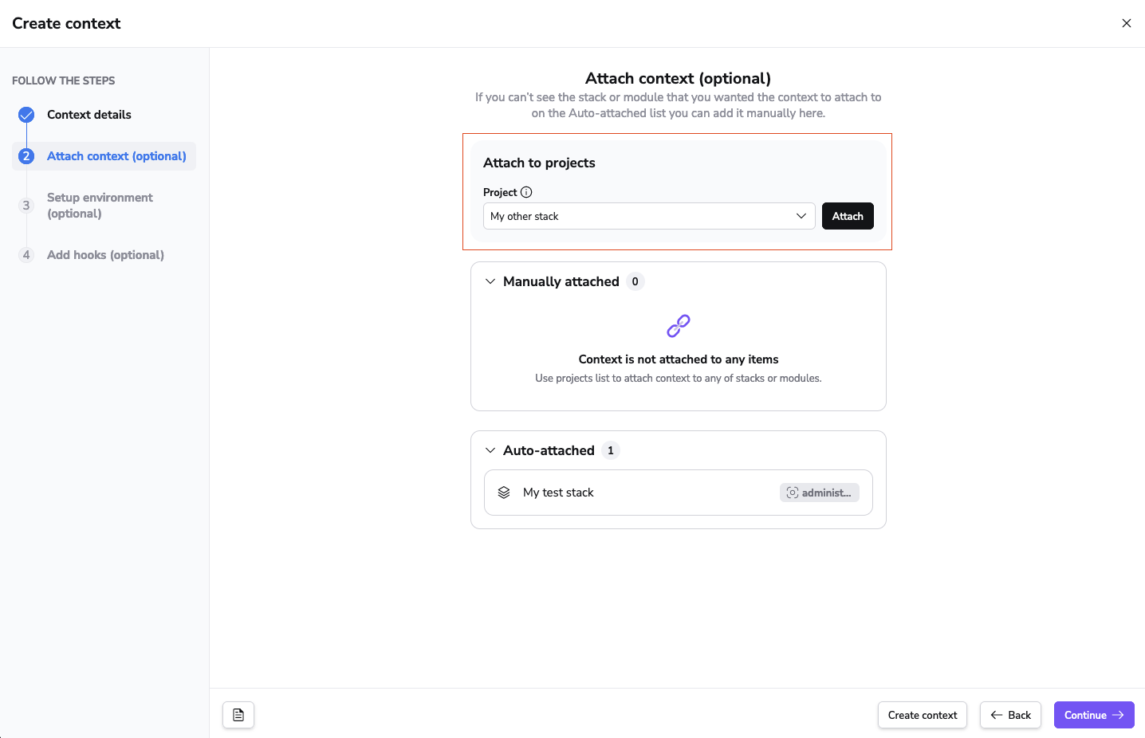Close the Create context dialog
Screen dimensions: 1145x738
(x=1127, y=23)
